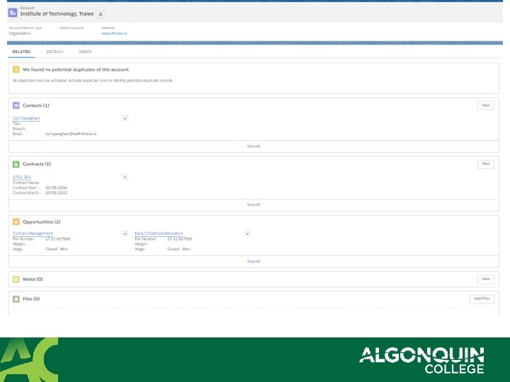Image resolution: width=510 pixels, height=382 pixels.
Task: Click the Organization record type value
Action: 20,33
